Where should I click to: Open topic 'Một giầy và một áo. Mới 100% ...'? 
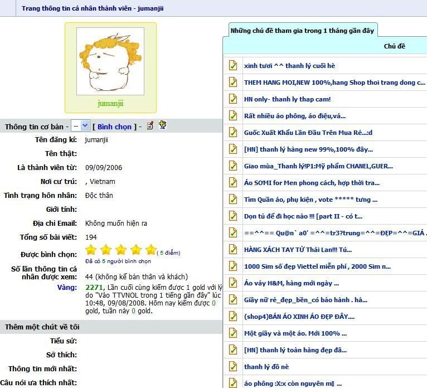(x=295, y=333)
